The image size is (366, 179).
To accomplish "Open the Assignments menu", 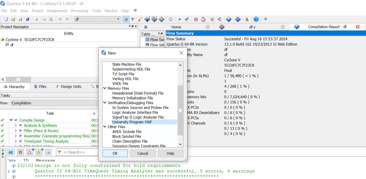I will [57, 11].
